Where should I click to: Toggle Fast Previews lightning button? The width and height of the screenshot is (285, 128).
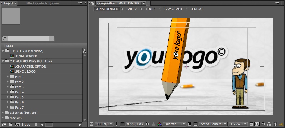tap(257, 124)
